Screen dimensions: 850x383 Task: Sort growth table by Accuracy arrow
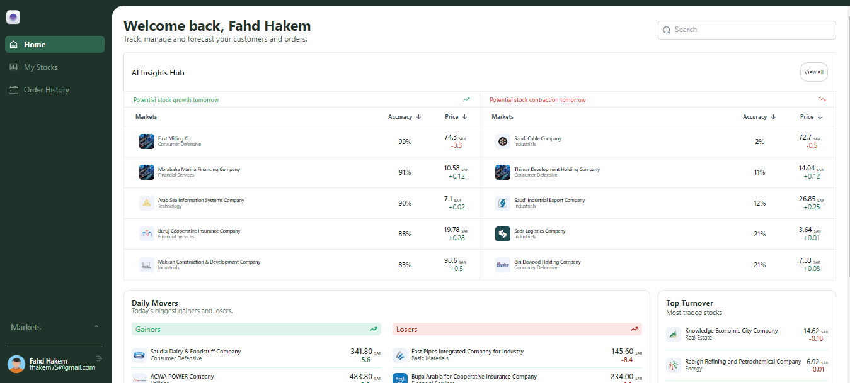click(x=418, y=117)
